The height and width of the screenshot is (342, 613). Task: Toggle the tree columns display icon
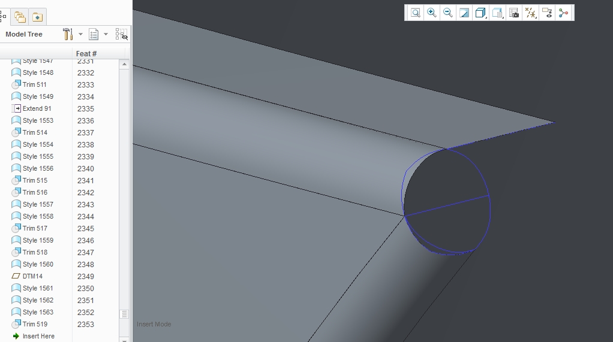click(122, 34)
